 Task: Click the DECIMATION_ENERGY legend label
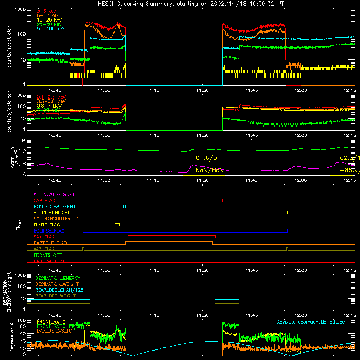point(58,278)
